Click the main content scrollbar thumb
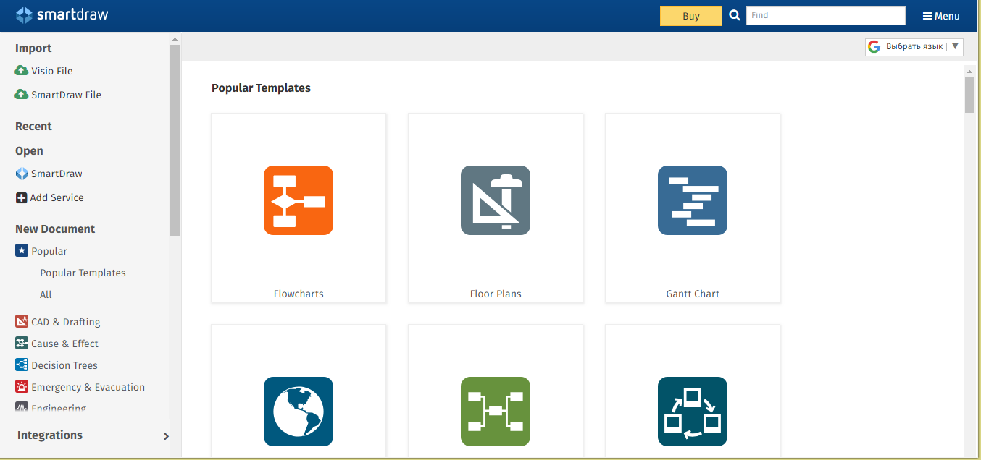The width and height of the screenshot is (981, 460). coord(969,95)
